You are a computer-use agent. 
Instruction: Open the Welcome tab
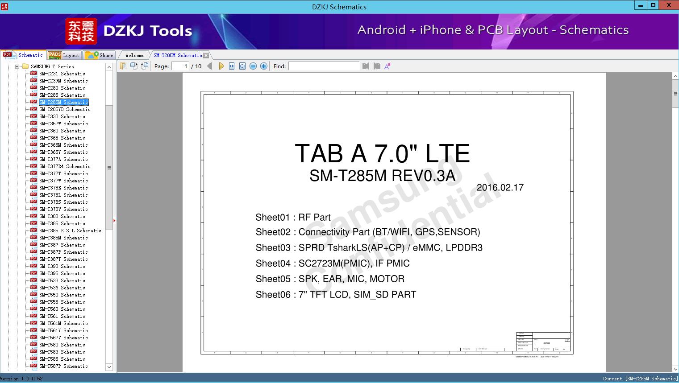coord(134,55)
